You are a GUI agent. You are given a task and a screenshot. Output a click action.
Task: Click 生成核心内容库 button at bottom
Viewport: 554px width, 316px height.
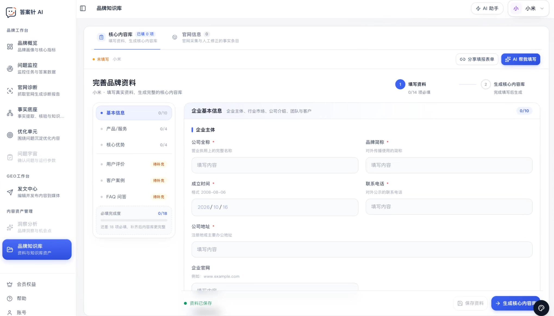pyautogui.click(x=515, y=303)
